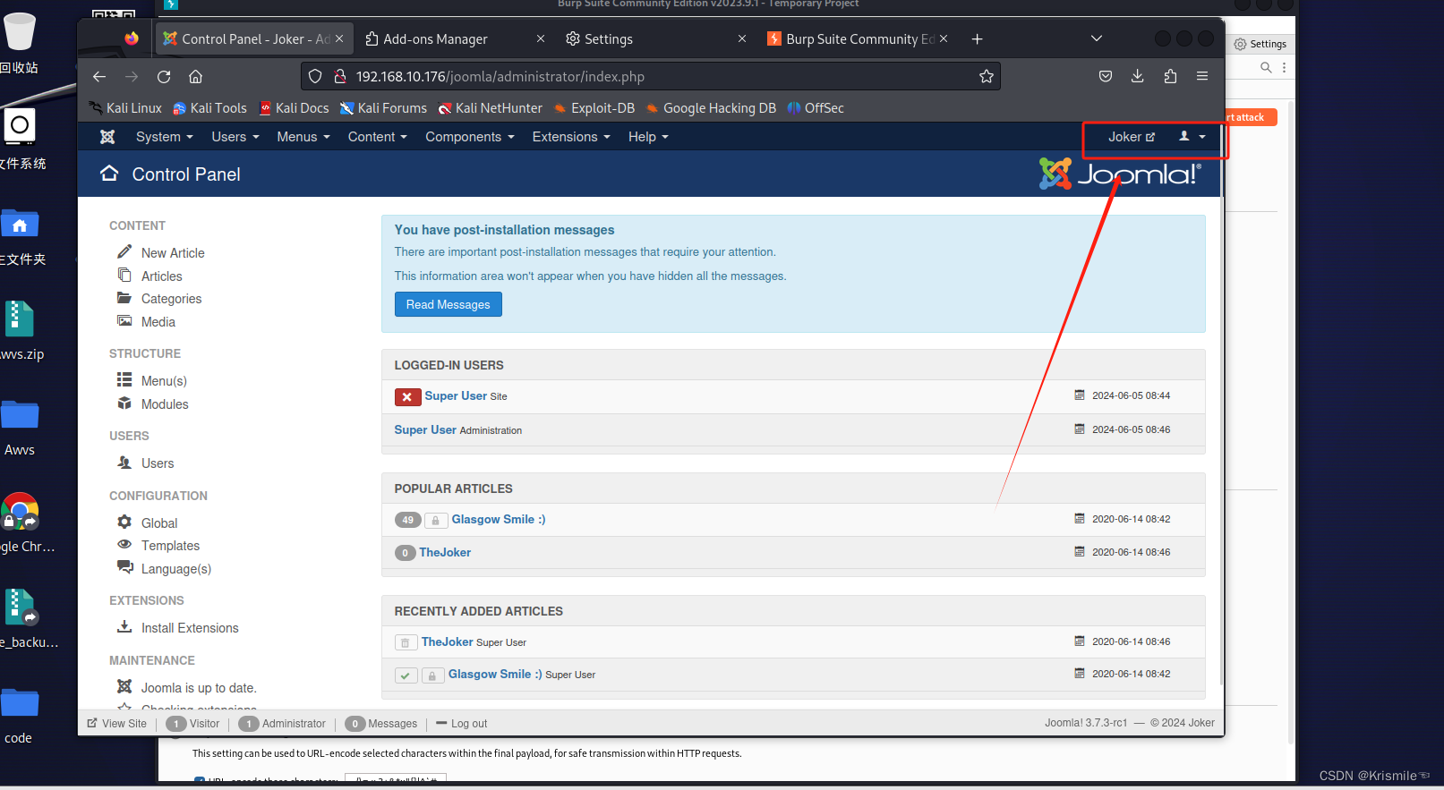Click the browser address bar URL
This screenshot has height=790, width=1444.
click(x=500, y=77)
